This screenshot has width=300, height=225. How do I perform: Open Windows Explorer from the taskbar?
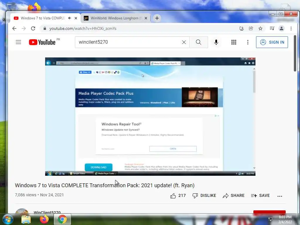click(x=26, y=219)
